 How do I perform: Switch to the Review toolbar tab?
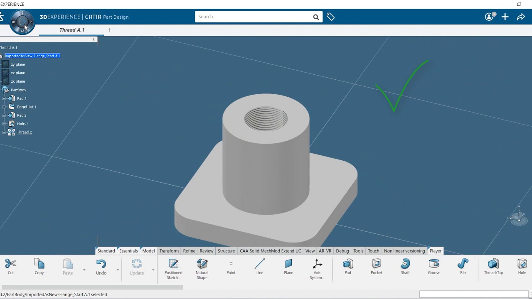point(207,251)
